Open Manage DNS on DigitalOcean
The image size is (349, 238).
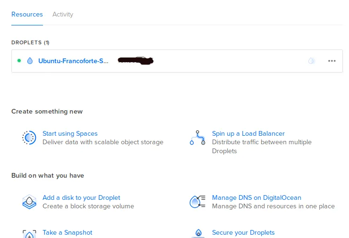(256, 197)
